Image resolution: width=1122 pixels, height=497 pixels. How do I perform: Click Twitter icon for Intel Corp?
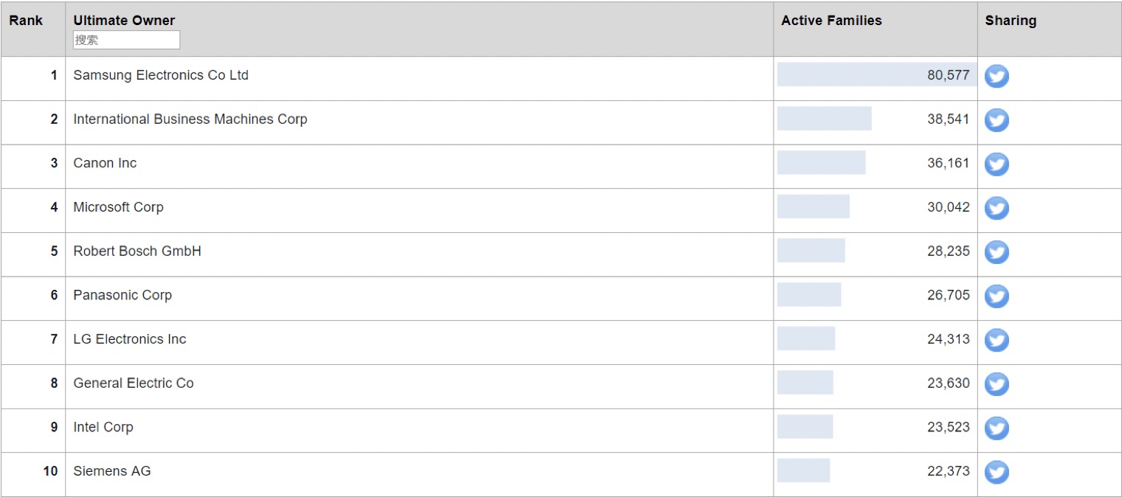tap(997, 428)
